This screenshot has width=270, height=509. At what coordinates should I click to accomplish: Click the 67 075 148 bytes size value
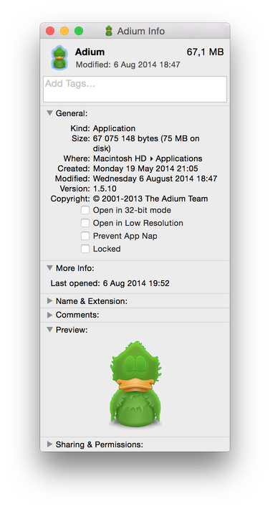pos(146,143)
